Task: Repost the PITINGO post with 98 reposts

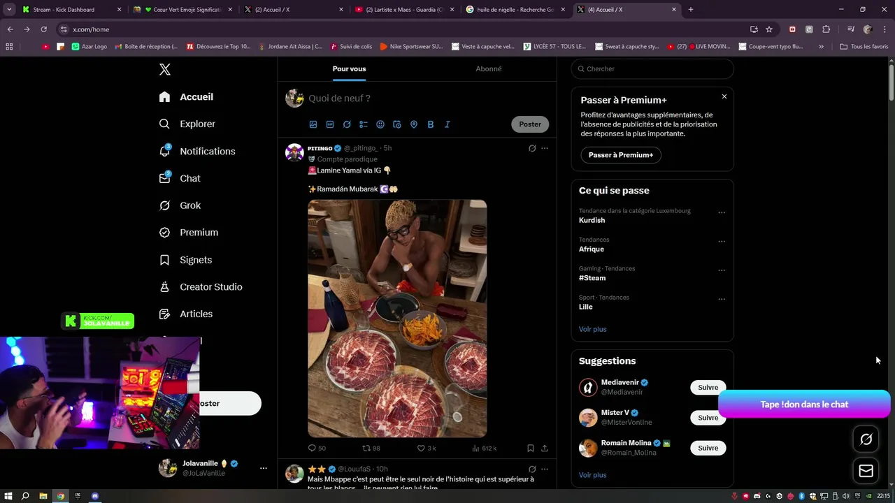Action: pyautogui.click(x=371, y=449)
